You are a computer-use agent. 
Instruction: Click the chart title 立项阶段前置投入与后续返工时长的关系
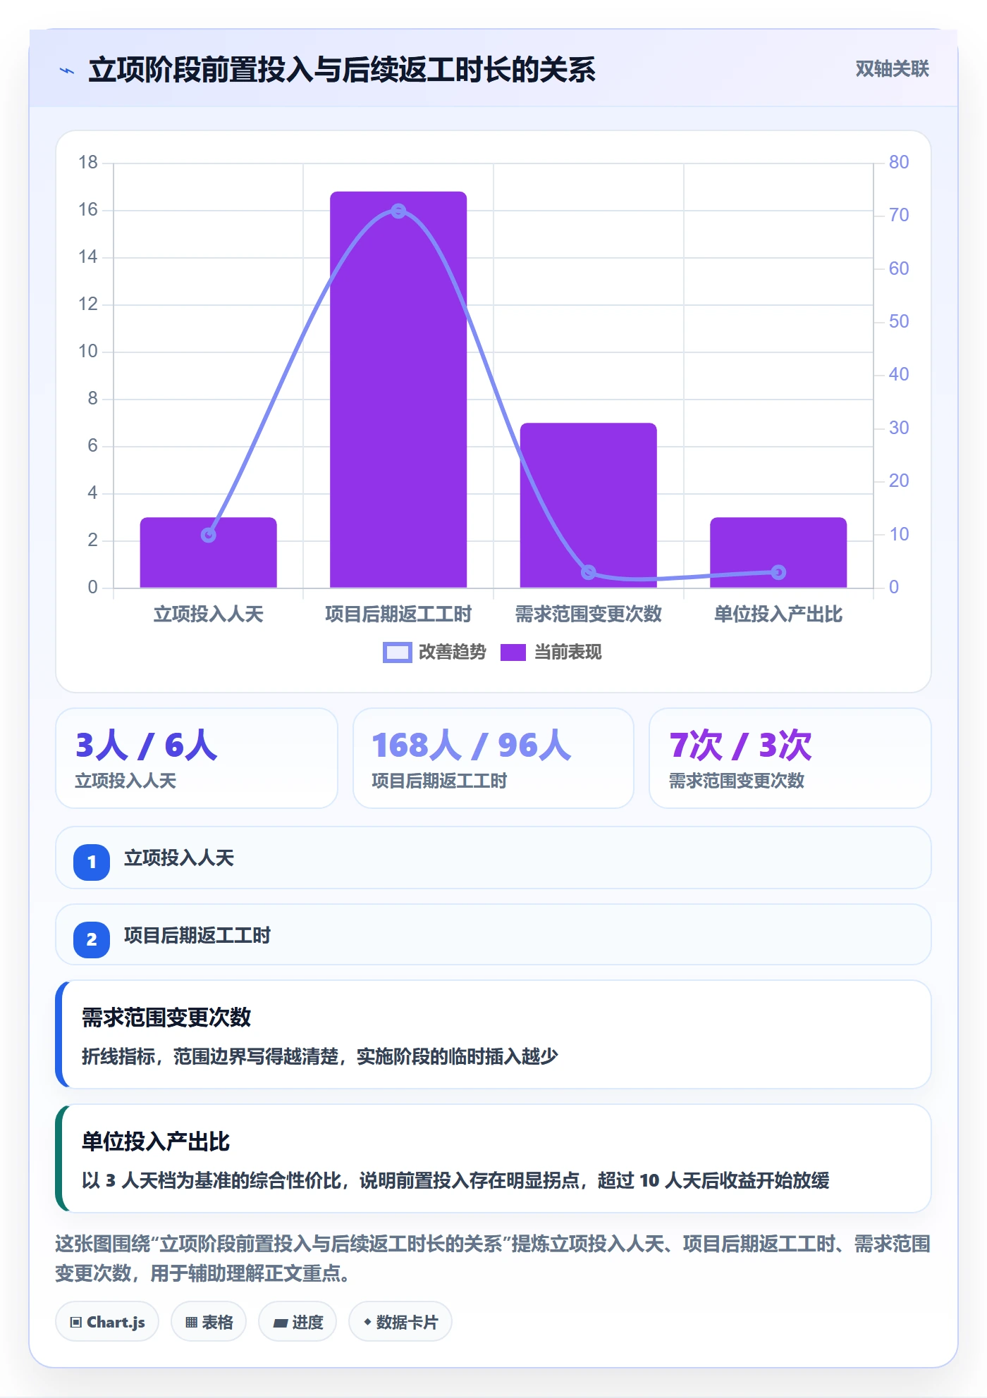click(342, 70)
